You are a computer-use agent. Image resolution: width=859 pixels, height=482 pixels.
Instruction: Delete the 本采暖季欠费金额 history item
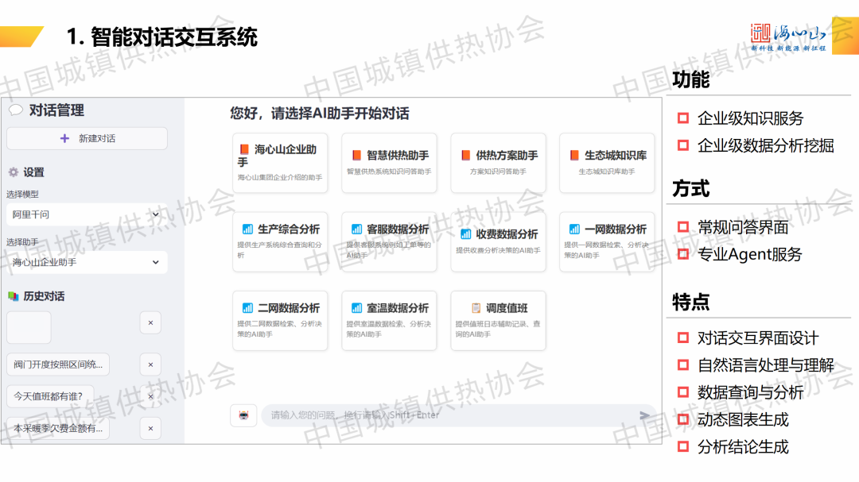[x=150, y=429]
